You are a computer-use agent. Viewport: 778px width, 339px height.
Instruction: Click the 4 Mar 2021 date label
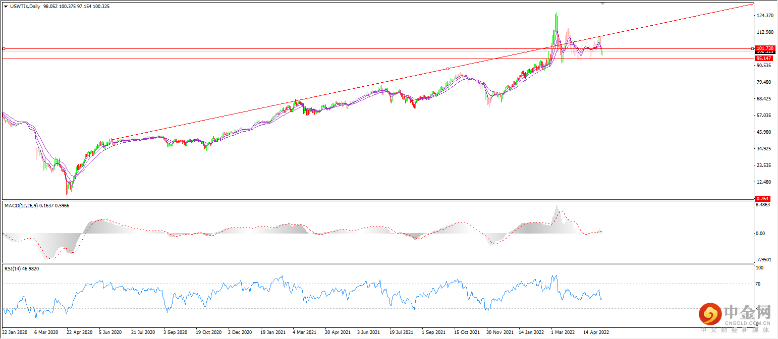[x=305, y=333]
